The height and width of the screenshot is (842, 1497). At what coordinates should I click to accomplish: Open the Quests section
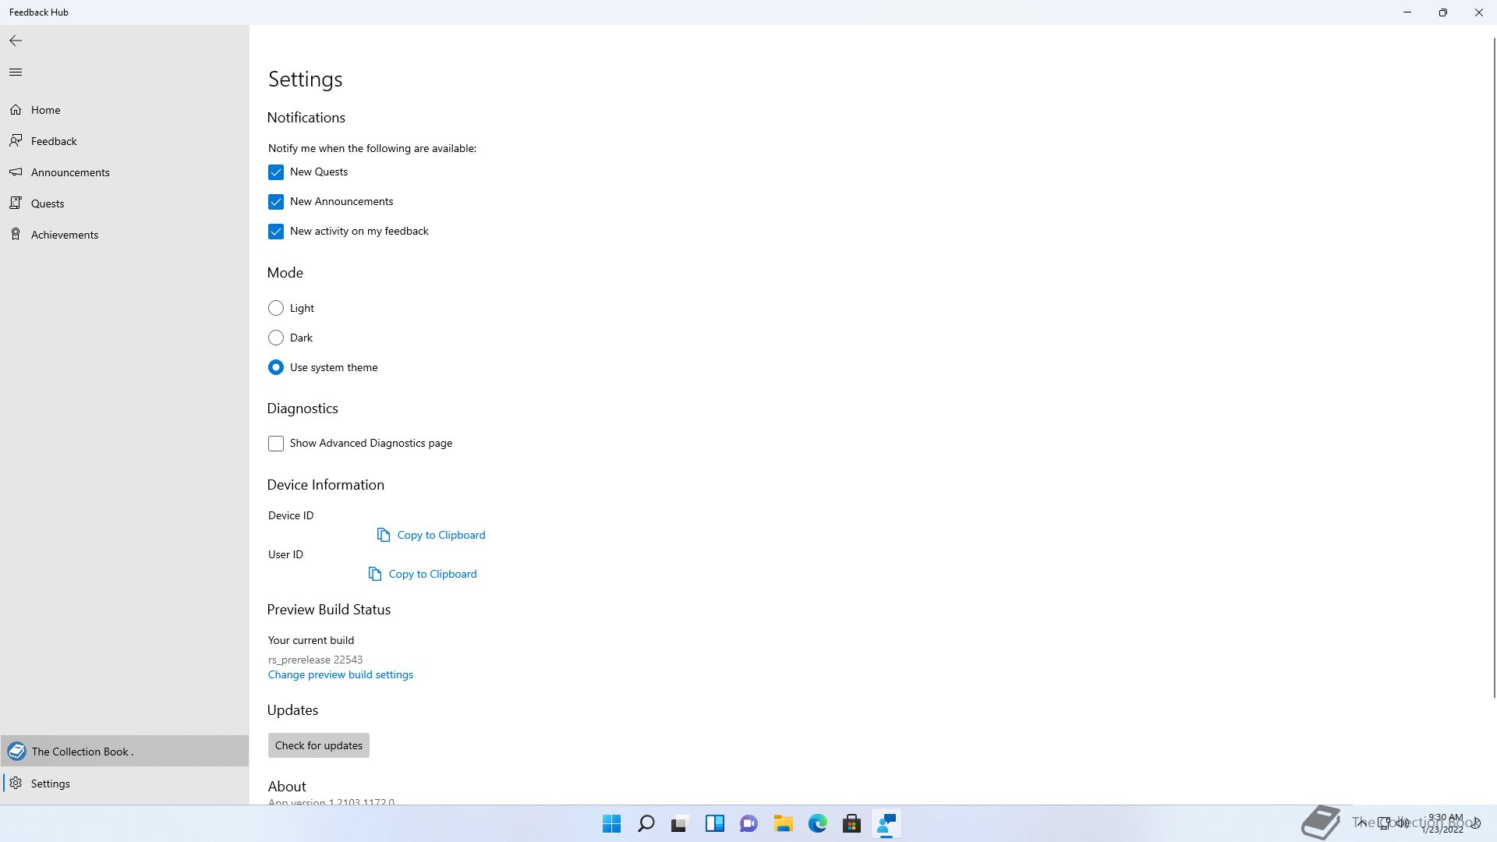coord(125,203)
